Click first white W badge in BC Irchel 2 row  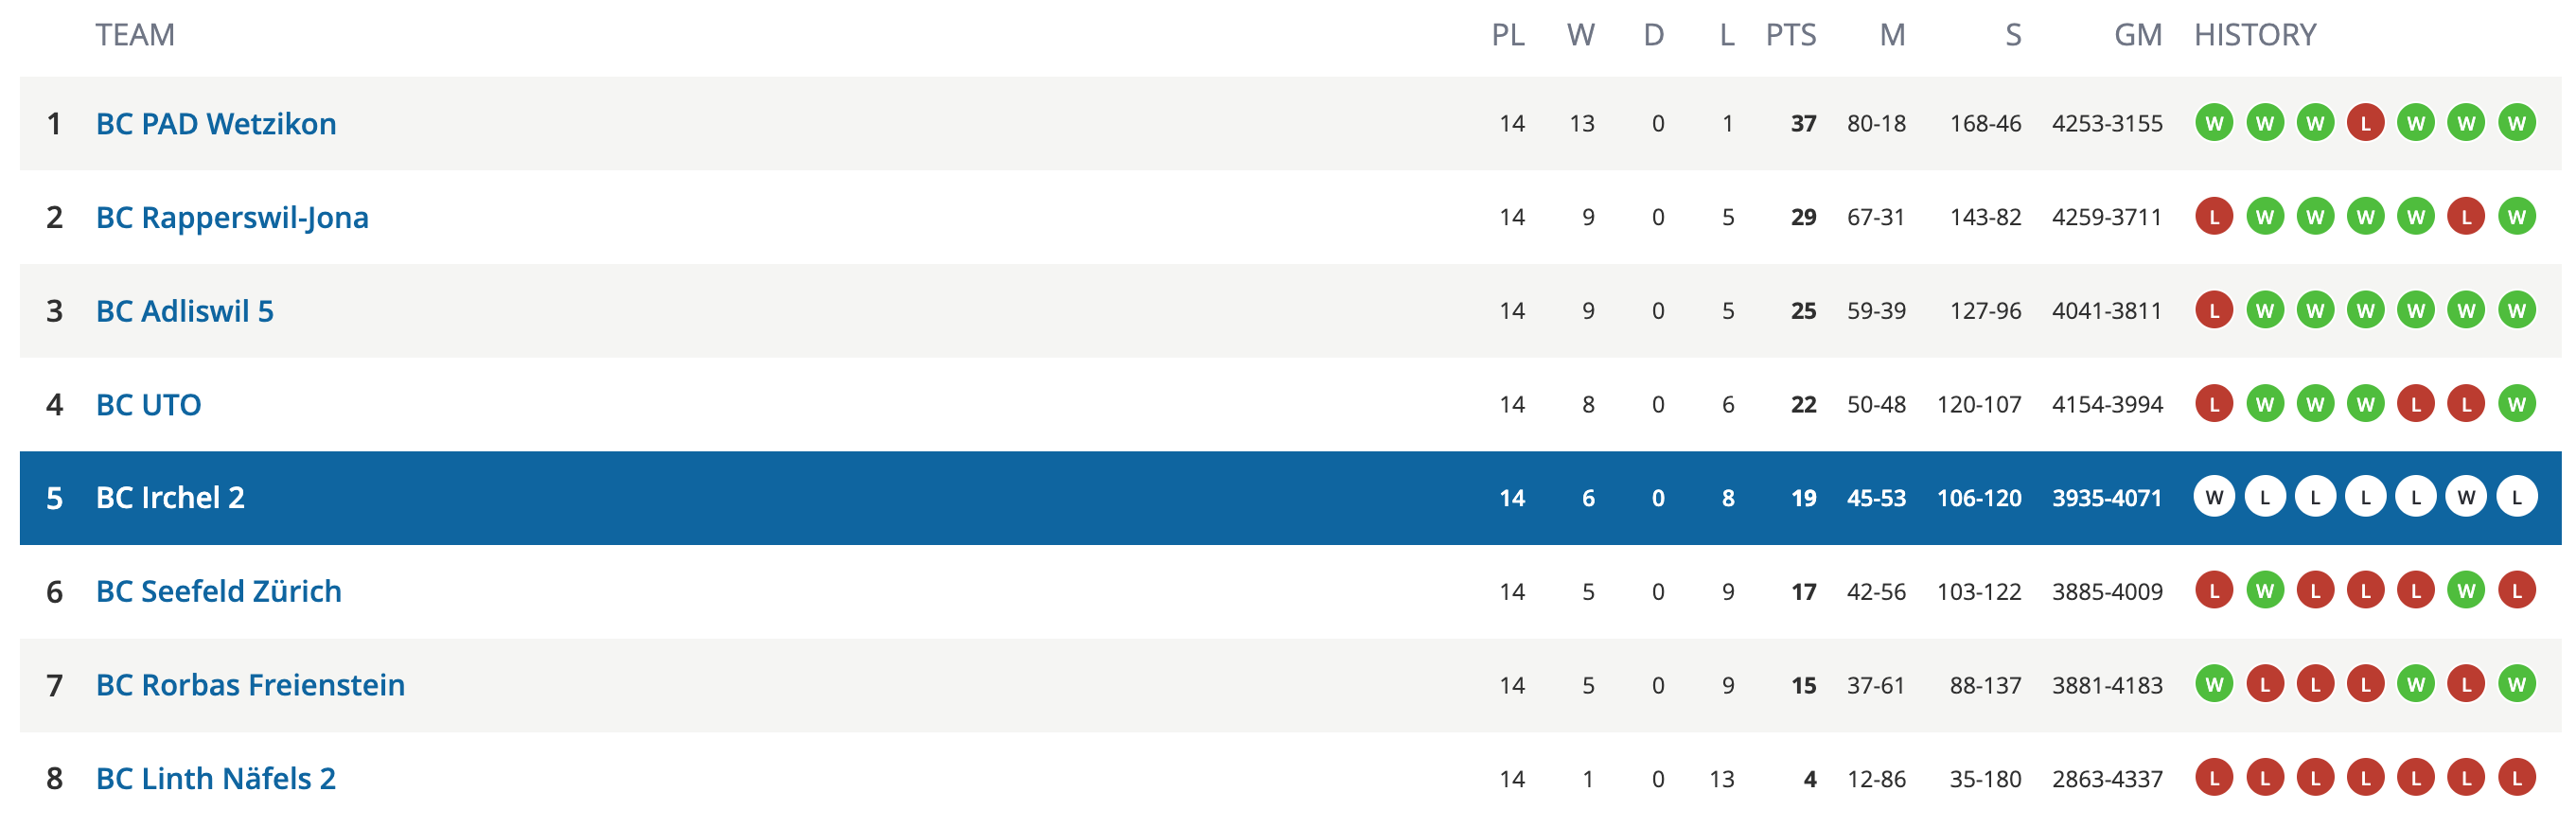coord(2214,498)
